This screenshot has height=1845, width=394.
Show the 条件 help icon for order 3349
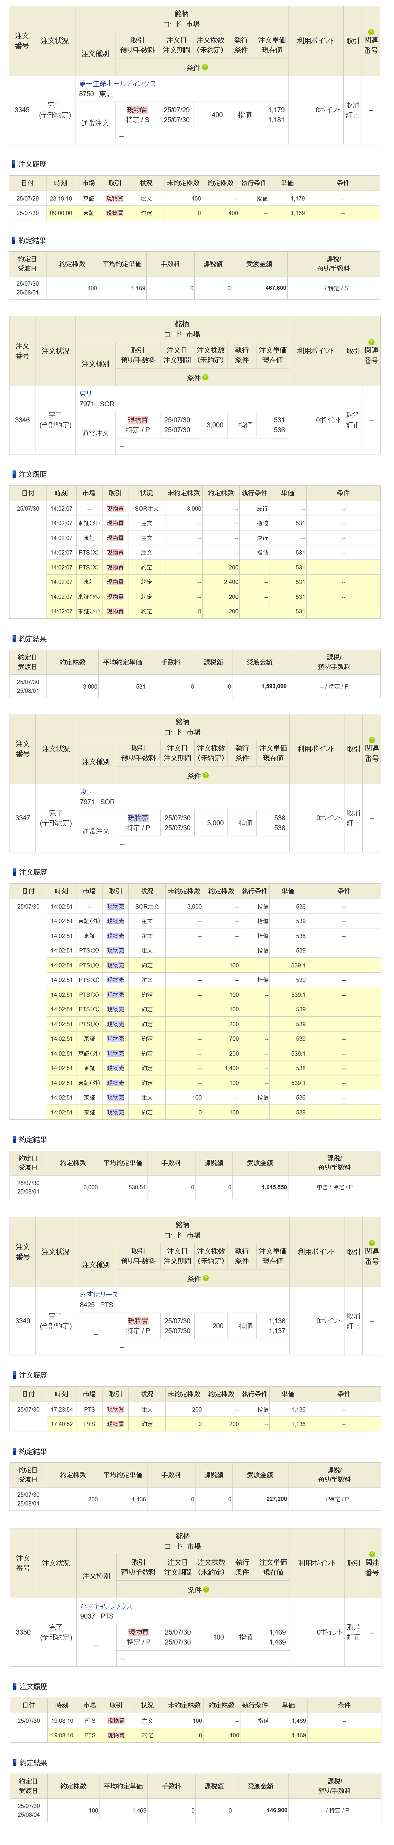(206, 1278)
